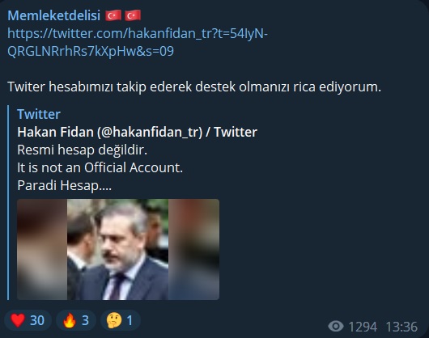Image resolution: width=429 pixels, height=338 pixels.
Task: Open the blue Twitter preview site label
Action: [x=39, y=114]
